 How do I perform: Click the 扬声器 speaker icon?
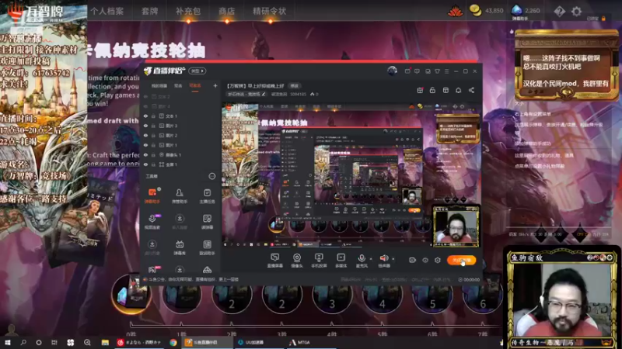(383, 258)
